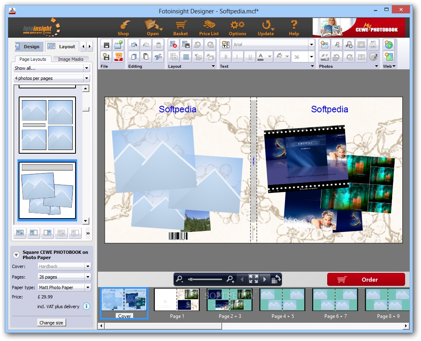Screen dimensions: 421x341
Task: Show next tabs with the right arrow
Action: coord(90,46)
